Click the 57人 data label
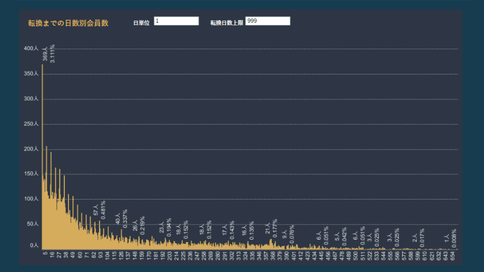484x272 pixels. pyautogui.click(x=96, y=210)
